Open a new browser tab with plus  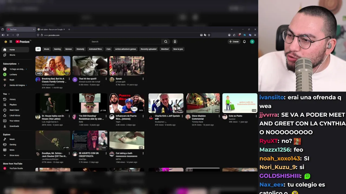tap(69, 29)
